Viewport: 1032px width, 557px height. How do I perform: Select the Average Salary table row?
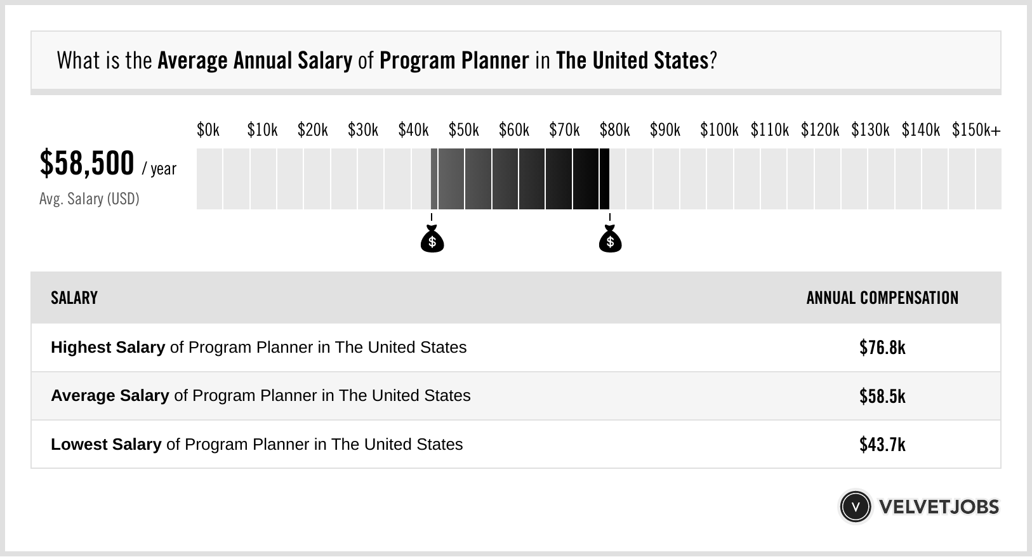516,396
